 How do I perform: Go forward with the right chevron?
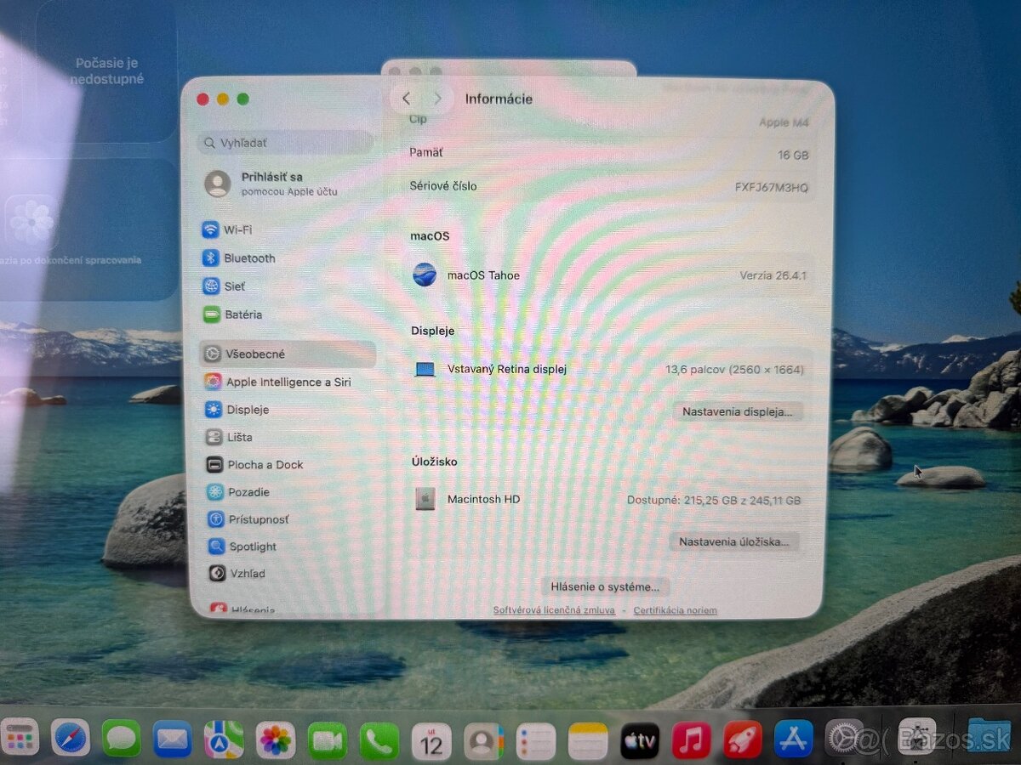point(437,99)
